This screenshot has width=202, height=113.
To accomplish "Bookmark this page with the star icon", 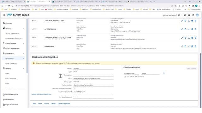I will (x=175, y=6).
